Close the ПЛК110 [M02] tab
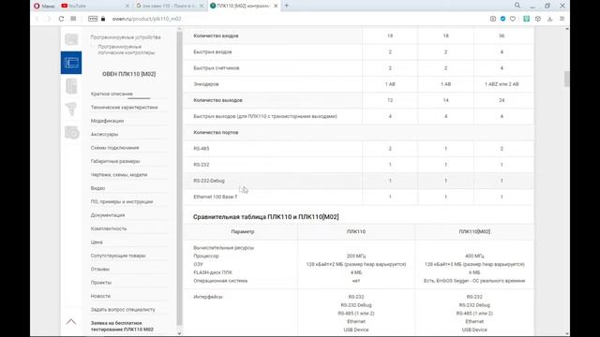The width and height of the screenshot is (600, 337). click(x=276, y=6)
